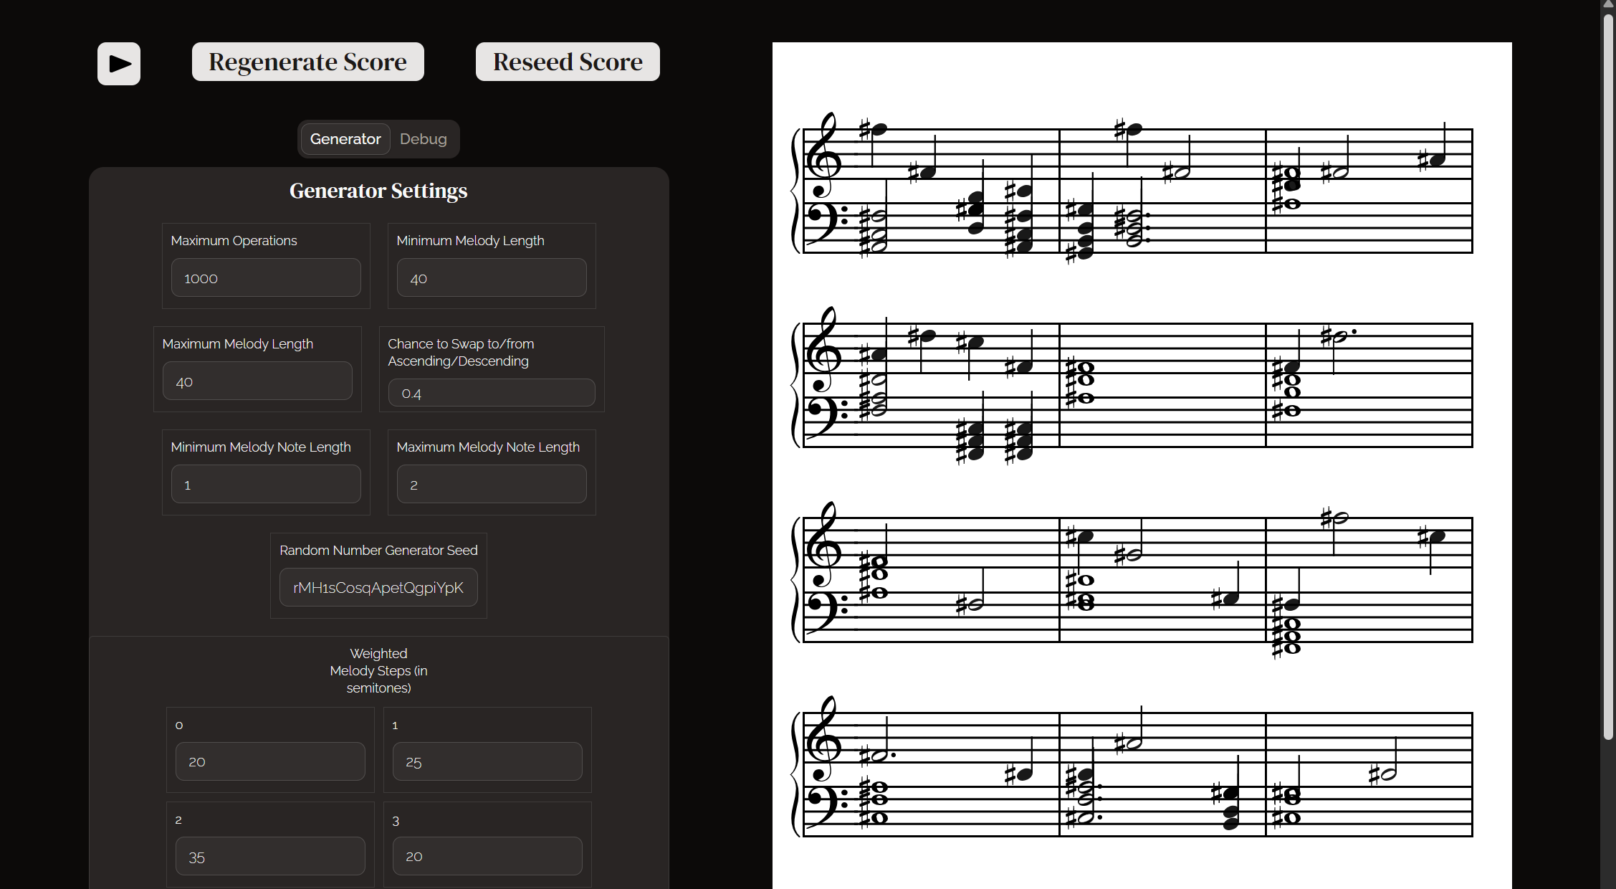Edit weight for melody step 3
The image size is (1616, 889).
(x=487, y=857)
